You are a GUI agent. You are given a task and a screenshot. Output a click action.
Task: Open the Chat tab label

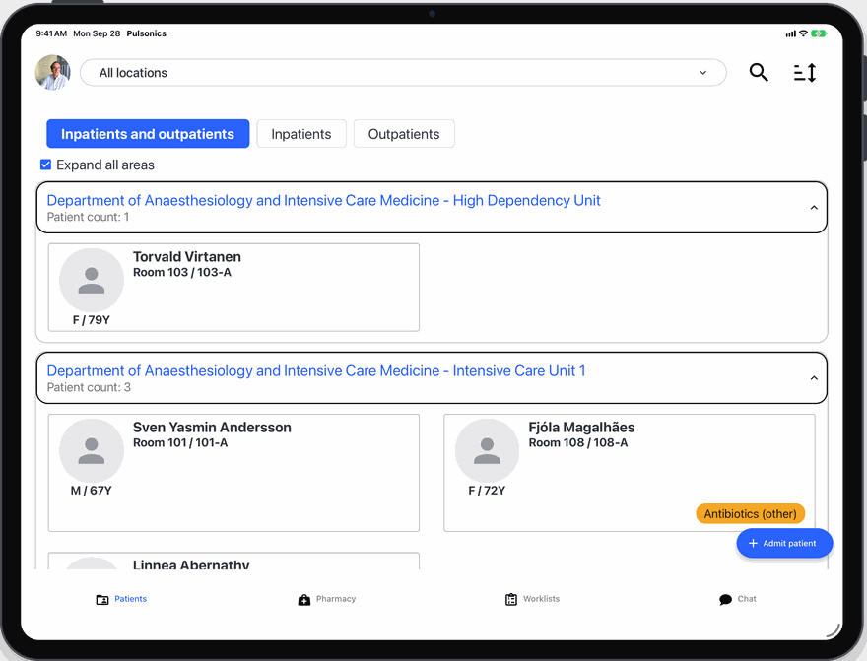click(x=747, y=599)
